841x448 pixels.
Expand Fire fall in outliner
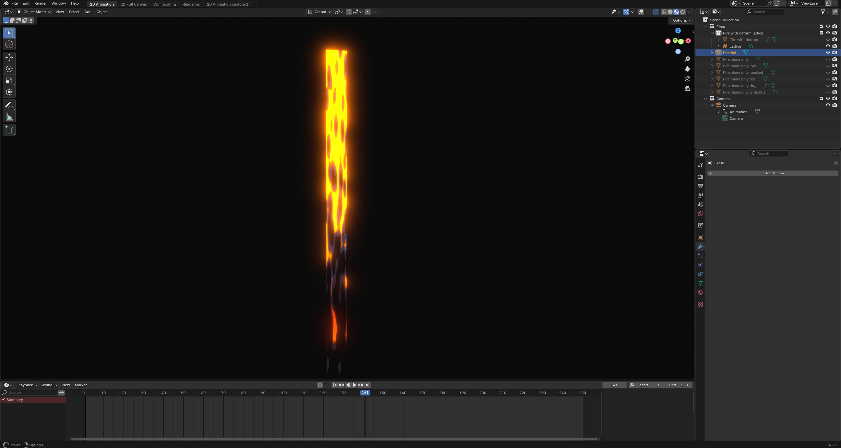pyautogui.click(x=712, y=53)
